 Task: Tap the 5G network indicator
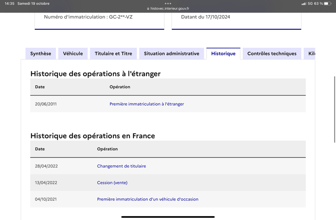tap(310, 3)
